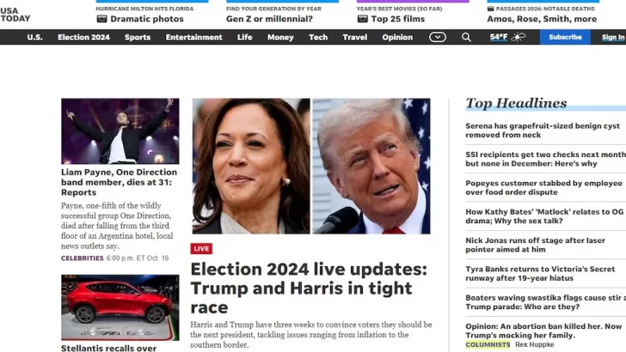Open Liam Payne story thumbnail image
This screenshot has height=352, width=626.
tap(120, 131)
